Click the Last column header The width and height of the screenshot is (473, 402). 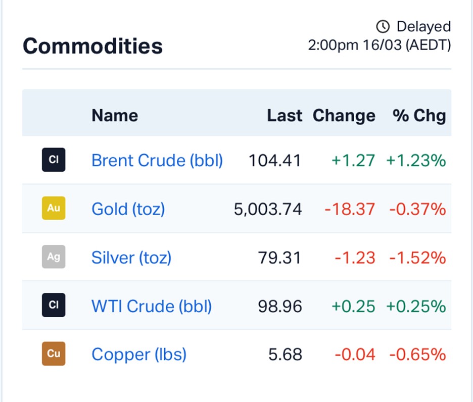285,116
